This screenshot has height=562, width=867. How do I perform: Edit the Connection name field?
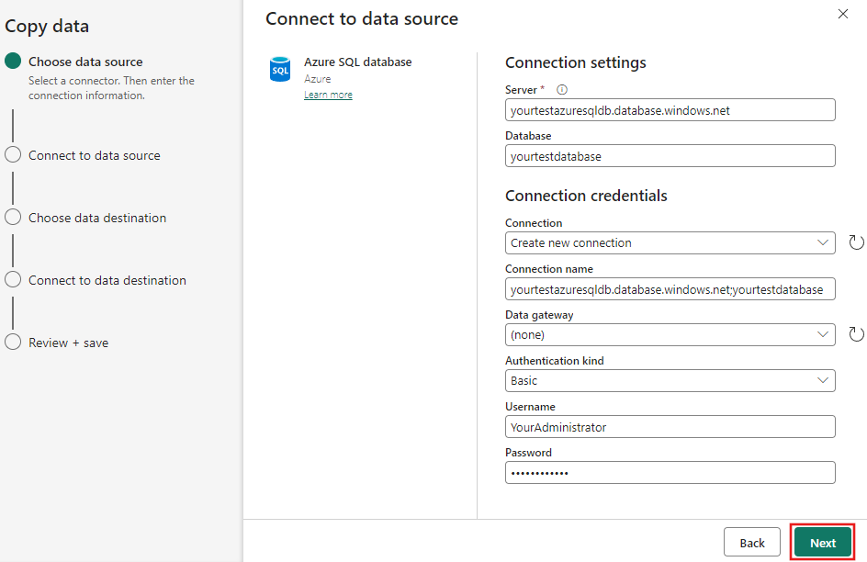point(670,288)
